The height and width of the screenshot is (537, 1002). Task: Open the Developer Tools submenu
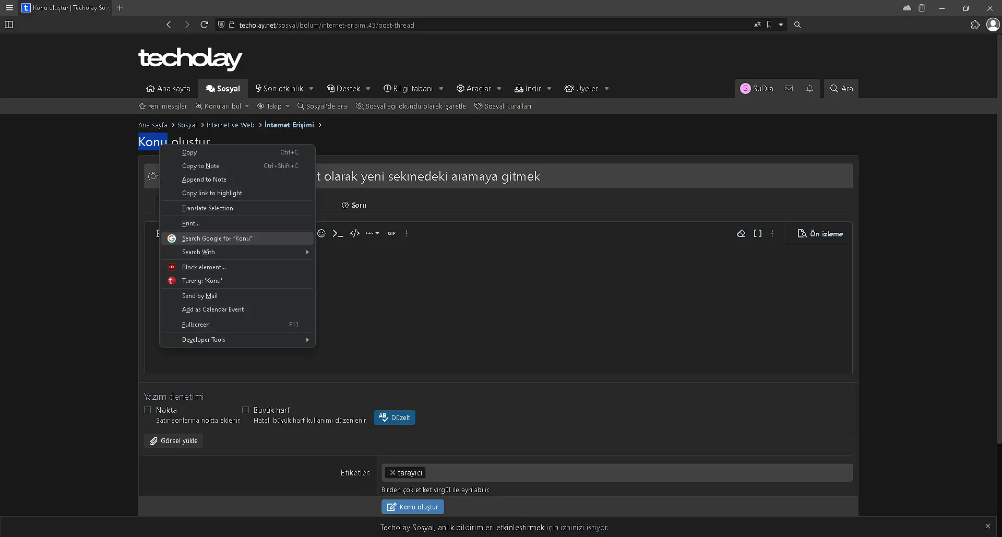click(237, 340)
